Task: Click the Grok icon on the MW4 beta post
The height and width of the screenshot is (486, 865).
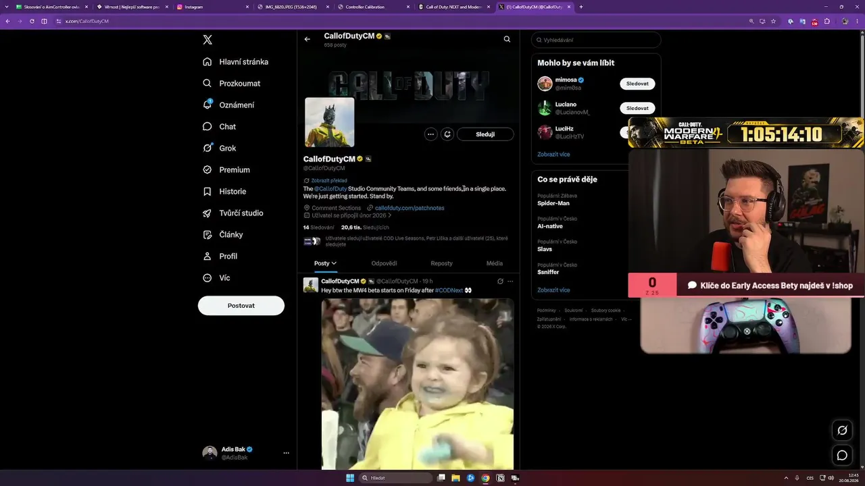Action: [x=500, y=281]
